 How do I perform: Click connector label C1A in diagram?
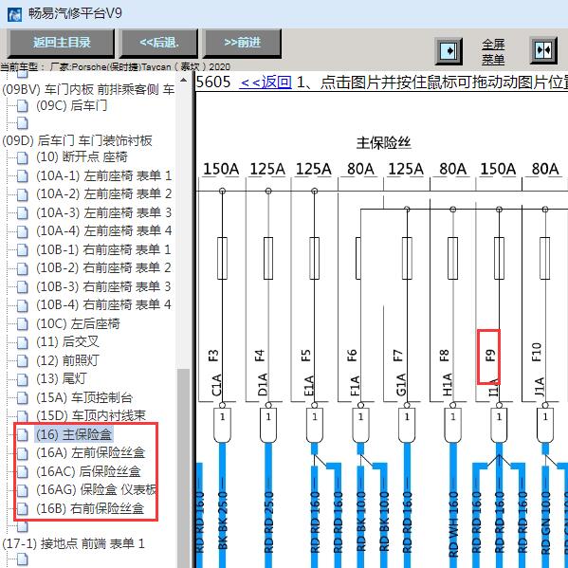(216, 385)
